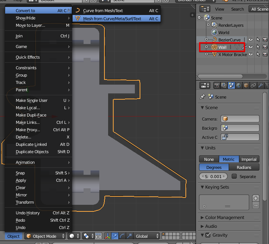Pin the Scene properties context
The height and width of the screenshot is (244, 269).
tap(202, 97)
